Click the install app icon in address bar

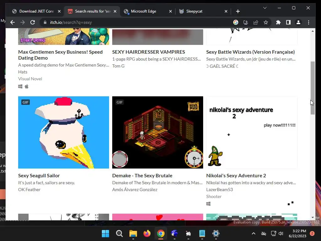click(246, 22)
